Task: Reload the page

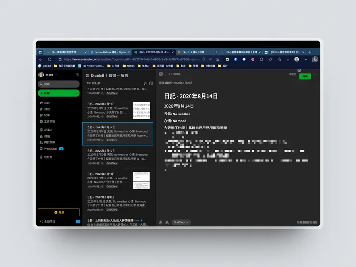Action: pyautogui.click(x=50, y=59)
